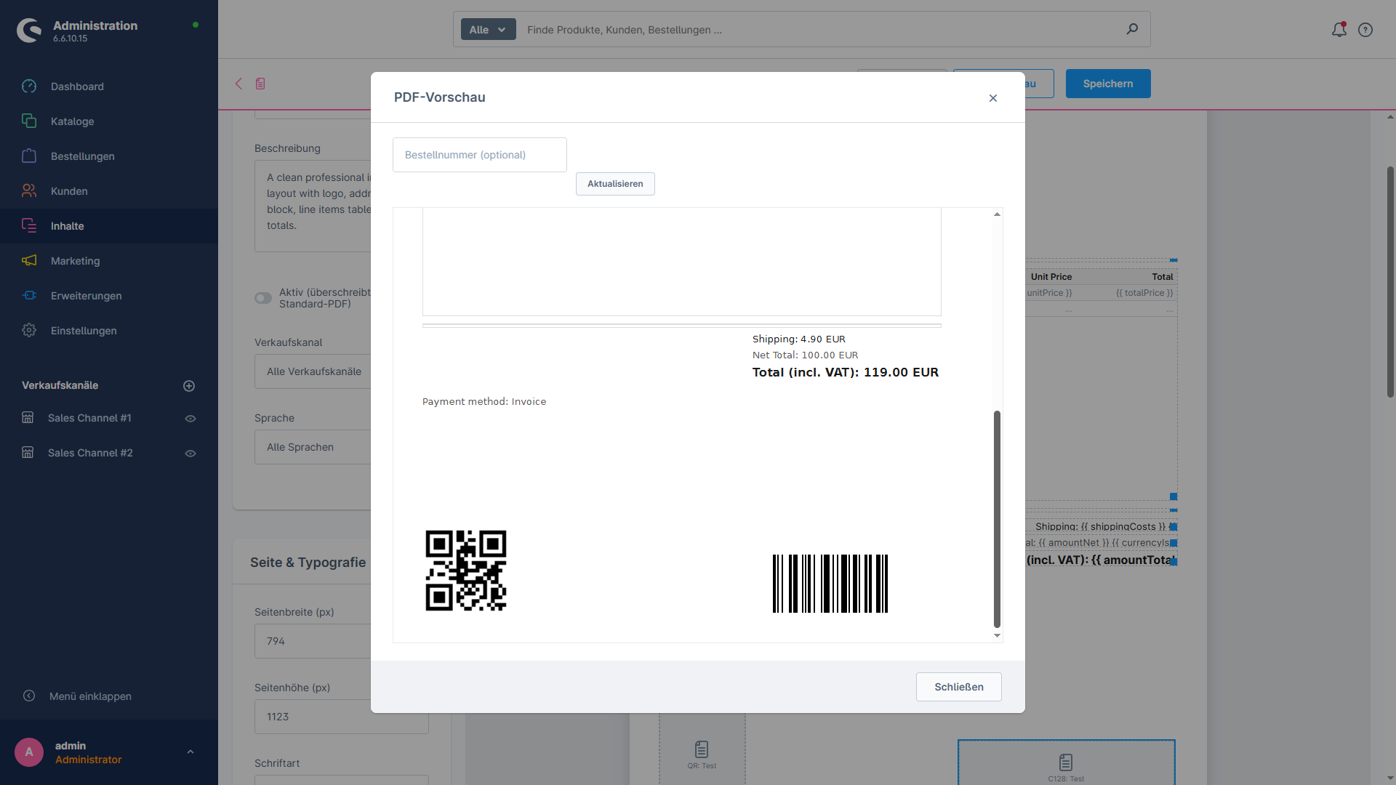Screen dimensions: 1396x785
Task: Click the 'Seite & Typografie' heading
Action: pos(308,563)
